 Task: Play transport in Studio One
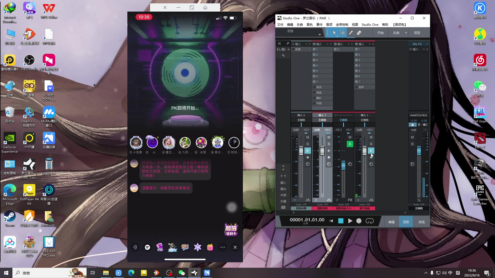coord(350,221)
